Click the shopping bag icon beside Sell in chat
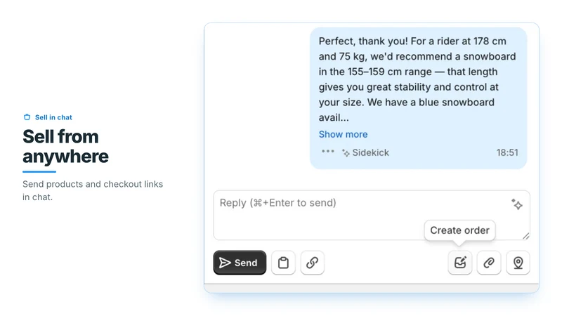This screenshot has width=562, height=316. coord(27,117)
